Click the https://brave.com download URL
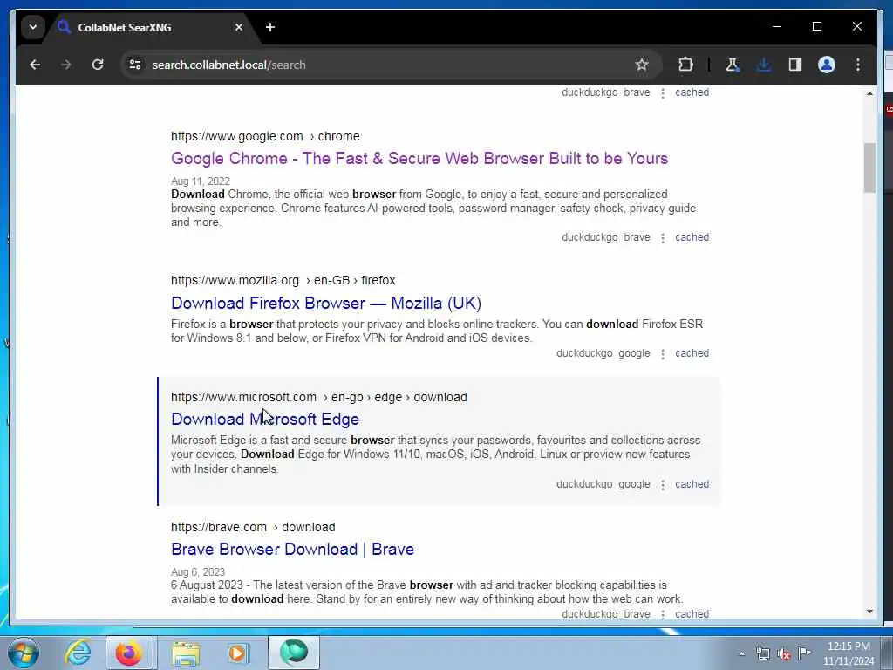Viewport: 893px width, 670px height. (x=253, y=528)
